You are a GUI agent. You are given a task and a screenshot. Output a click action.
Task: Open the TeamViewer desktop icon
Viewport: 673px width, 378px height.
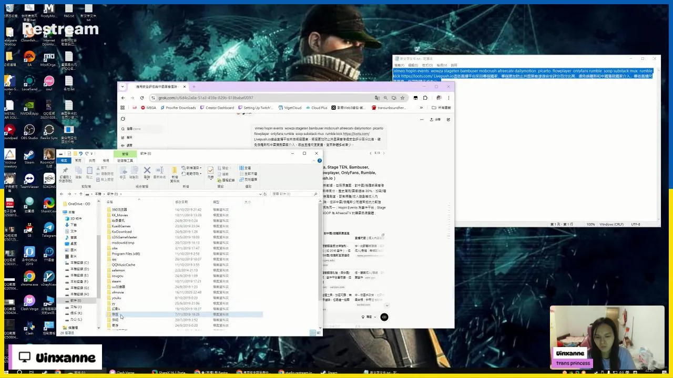[x=29, y=180]
